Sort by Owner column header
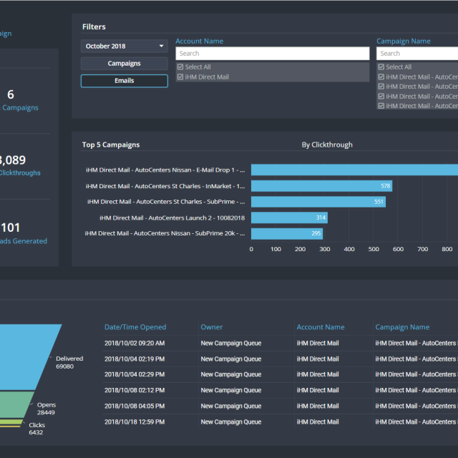The height and width of the screenshot is (458, 458). [212, 327]
